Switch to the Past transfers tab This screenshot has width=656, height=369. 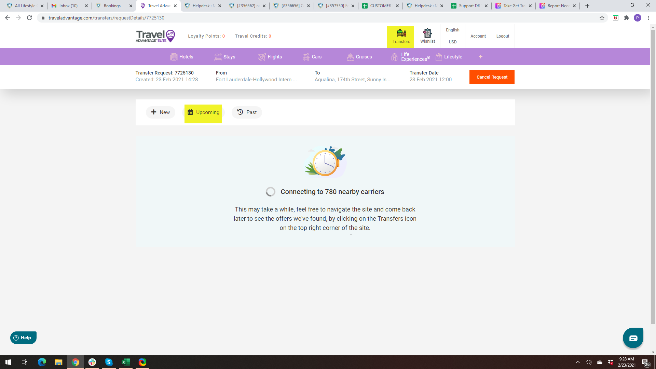[247, 112]
